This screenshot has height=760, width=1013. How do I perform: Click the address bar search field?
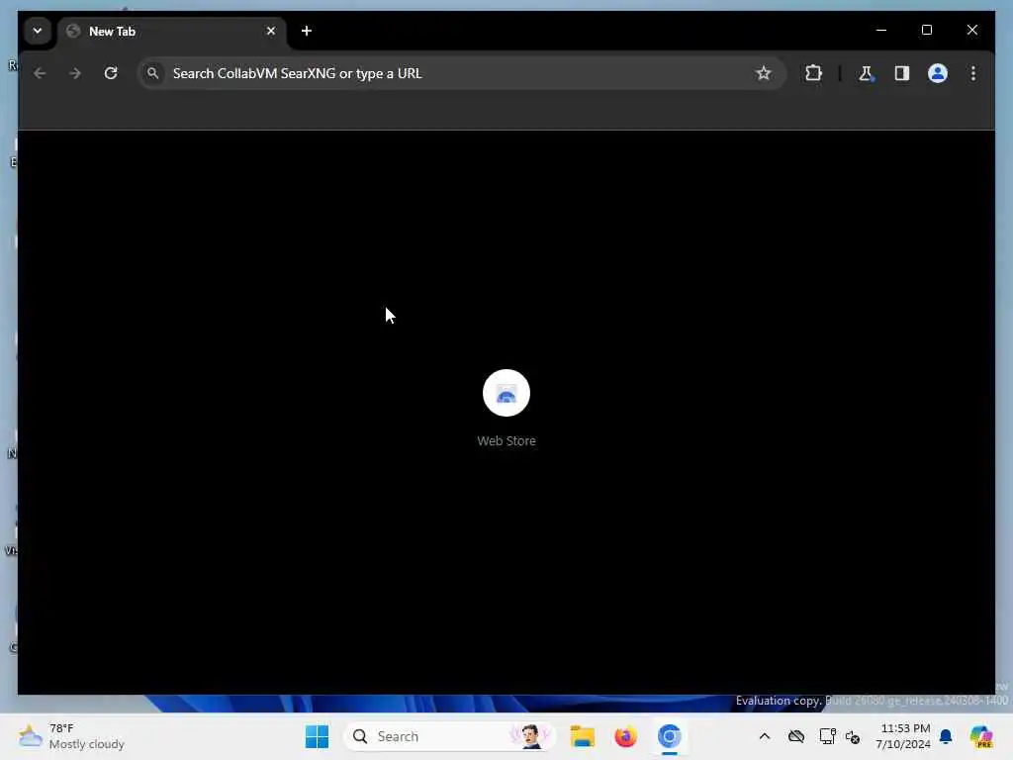coord(461,73)
